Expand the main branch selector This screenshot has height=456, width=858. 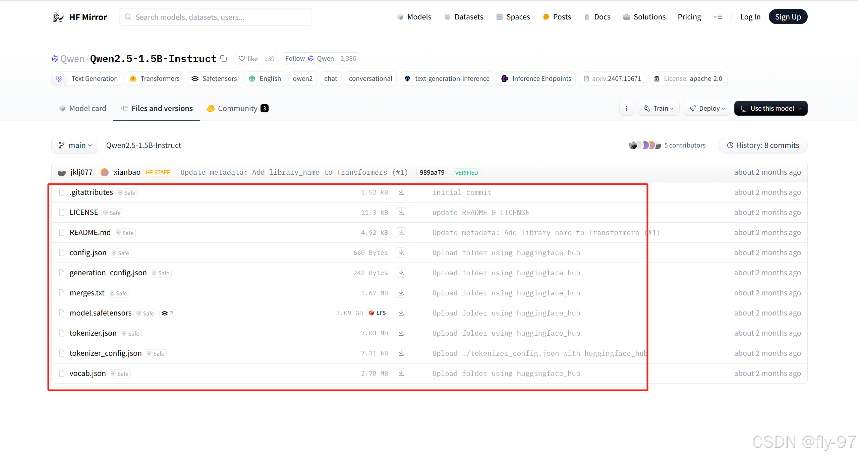tap(75, 145)
